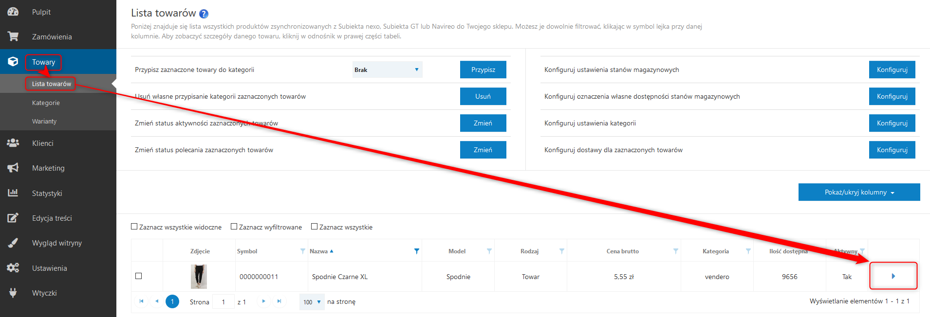930x317 pixels.
Task: Open details arrow for Spodnie Czarne XL
Action: [893, 276]
